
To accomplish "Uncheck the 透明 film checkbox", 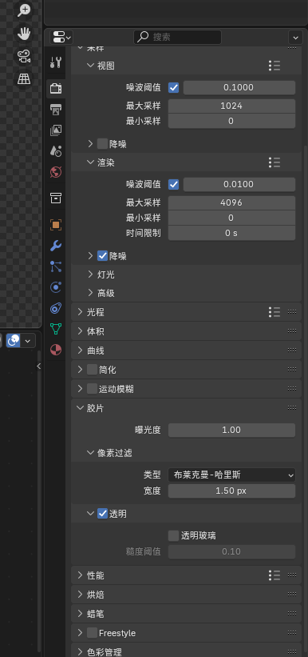I will click(x=102, y=514).
